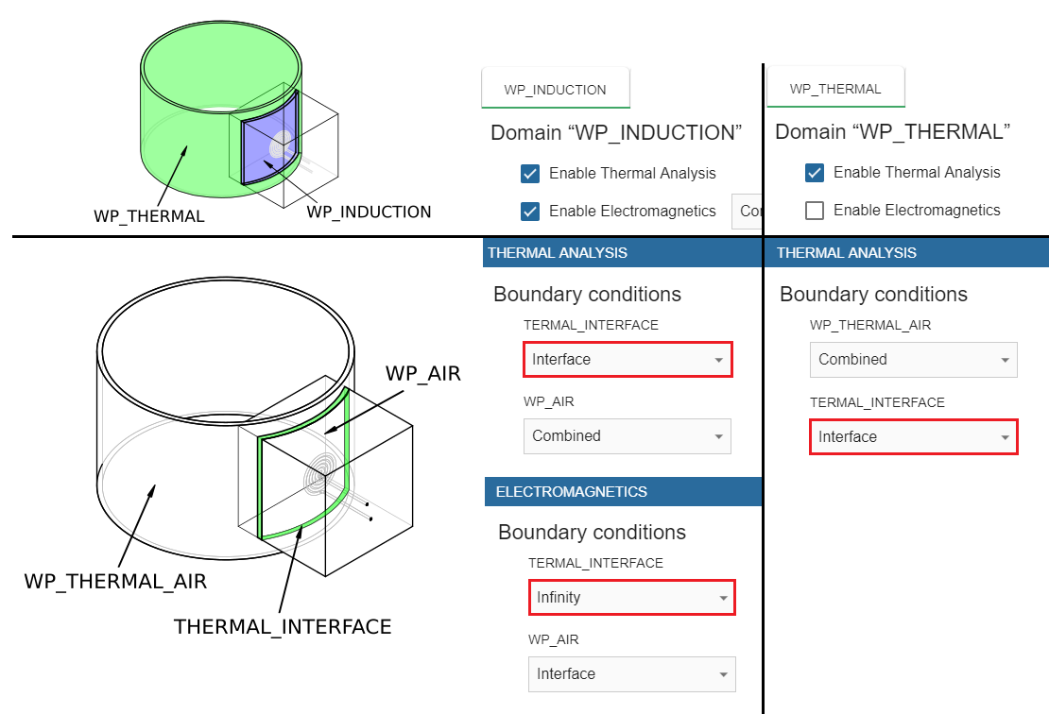
Task: Check Enable Electromagnetics in WP_THERMAL domain
Action: coord(815,211)
